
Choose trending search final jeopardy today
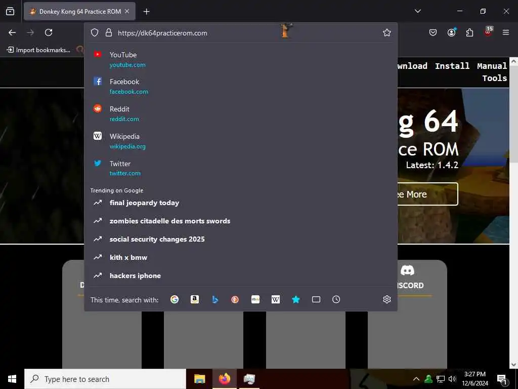[x=240, y=203]
